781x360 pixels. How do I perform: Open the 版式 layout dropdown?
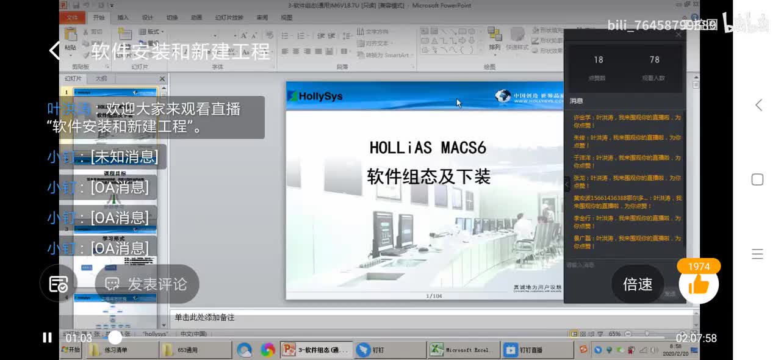pyautogui.click(x=151, y=31)
